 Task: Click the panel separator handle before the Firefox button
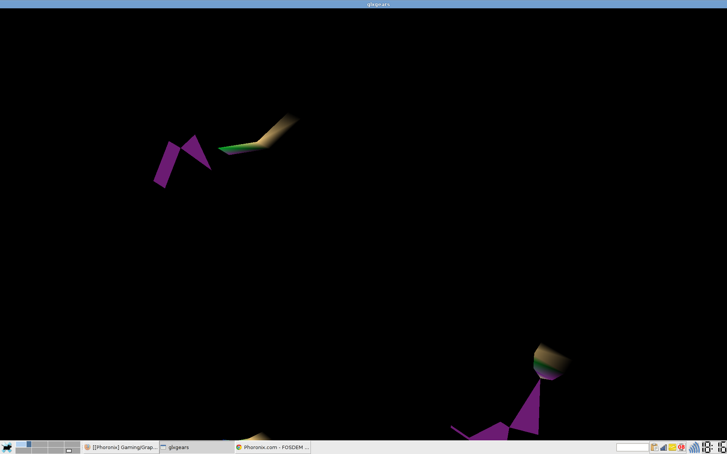[82, 447]
